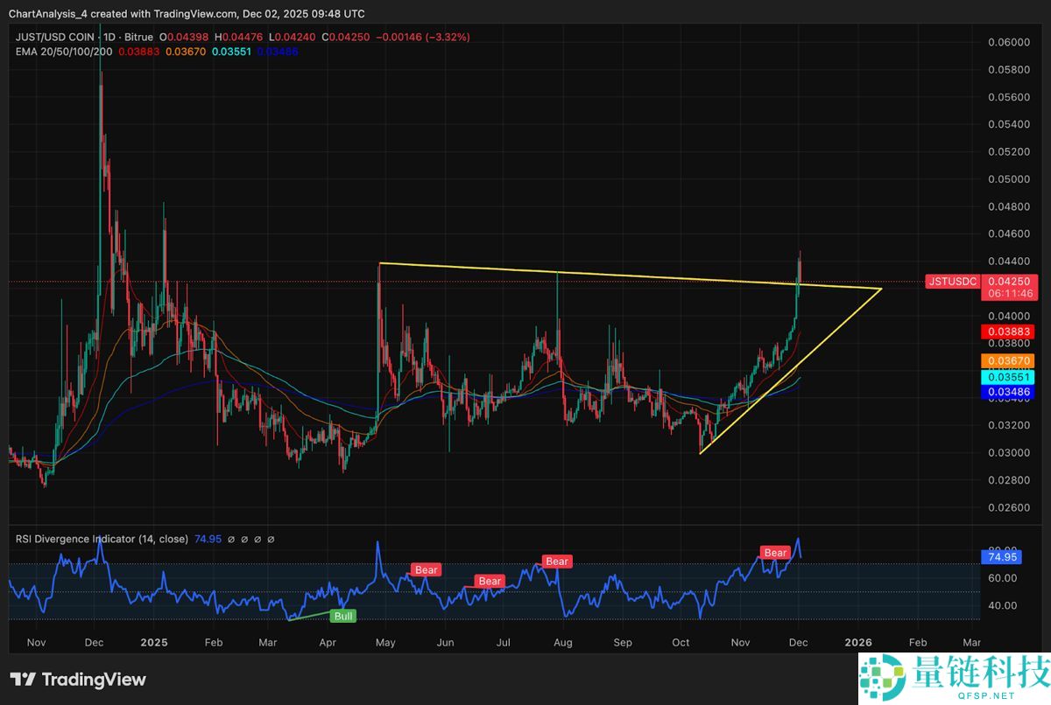
Task: Open the EMA 20/50/100/200 indicator legend
Action: 60,52
